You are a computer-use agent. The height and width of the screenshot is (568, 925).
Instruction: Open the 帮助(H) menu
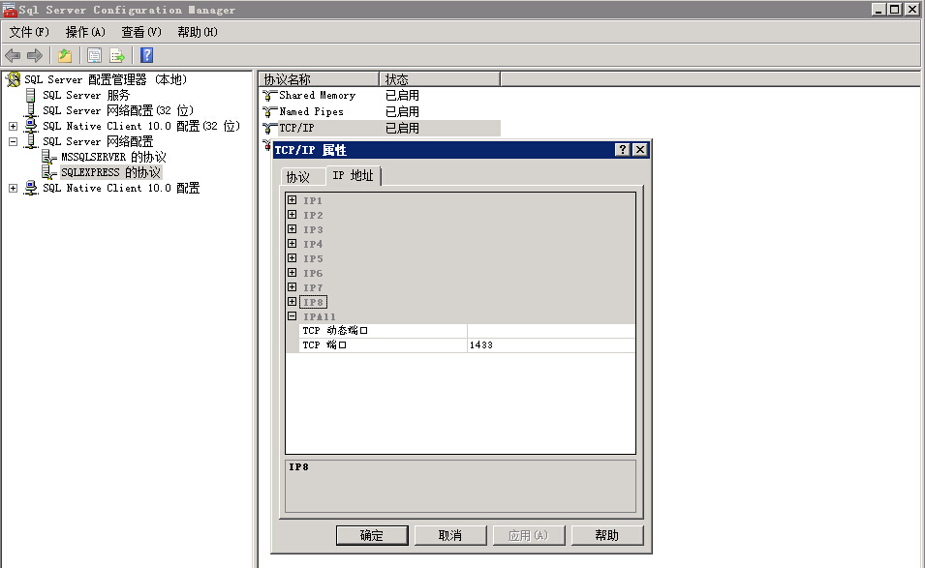(x=198, y=32)
